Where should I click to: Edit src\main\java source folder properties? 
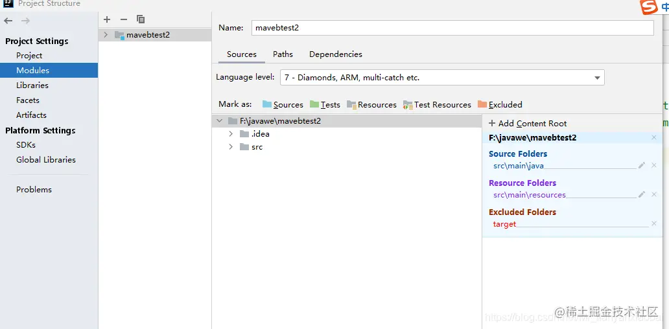(642, 165)
